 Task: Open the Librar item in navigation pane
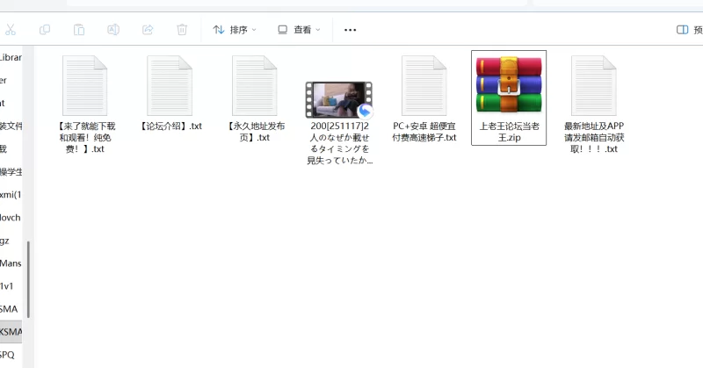click(x=11, y=57)
